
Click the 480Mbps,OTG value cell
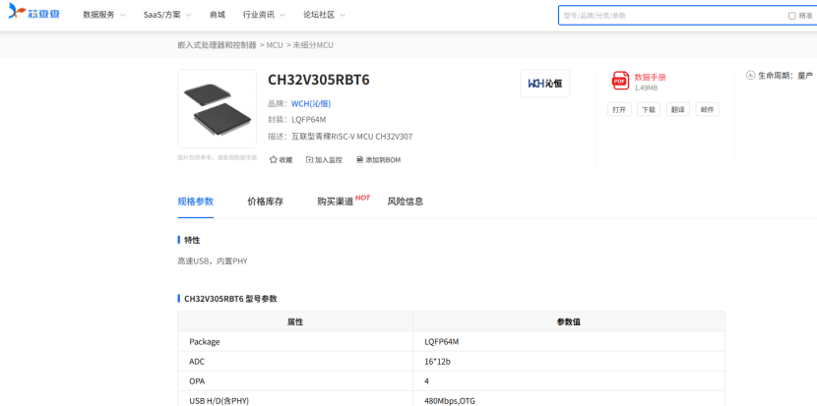tap(569, 399)
